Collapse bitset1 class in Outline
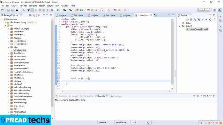The height and width of the screenshot is (125, 223). [179, 26]
